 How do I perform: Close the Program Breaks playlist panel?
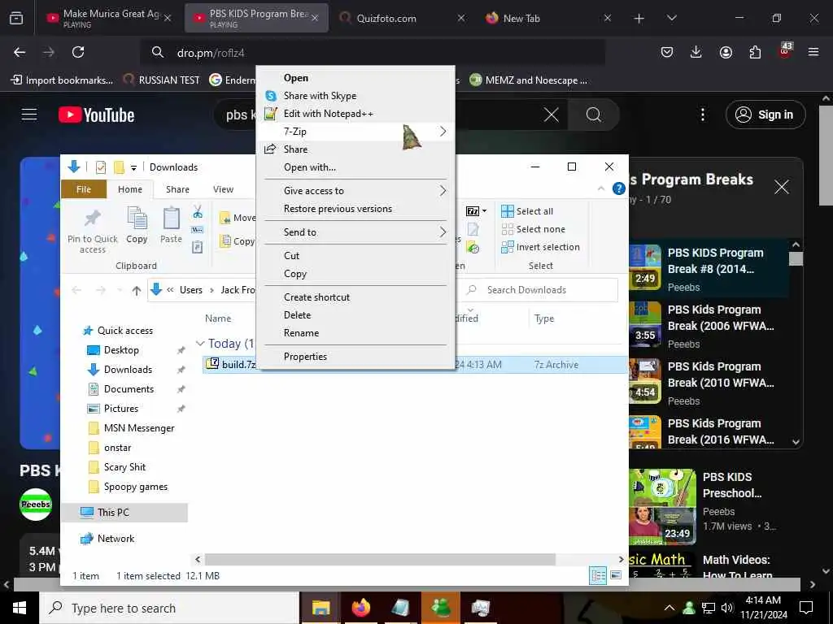click(782, 187)
